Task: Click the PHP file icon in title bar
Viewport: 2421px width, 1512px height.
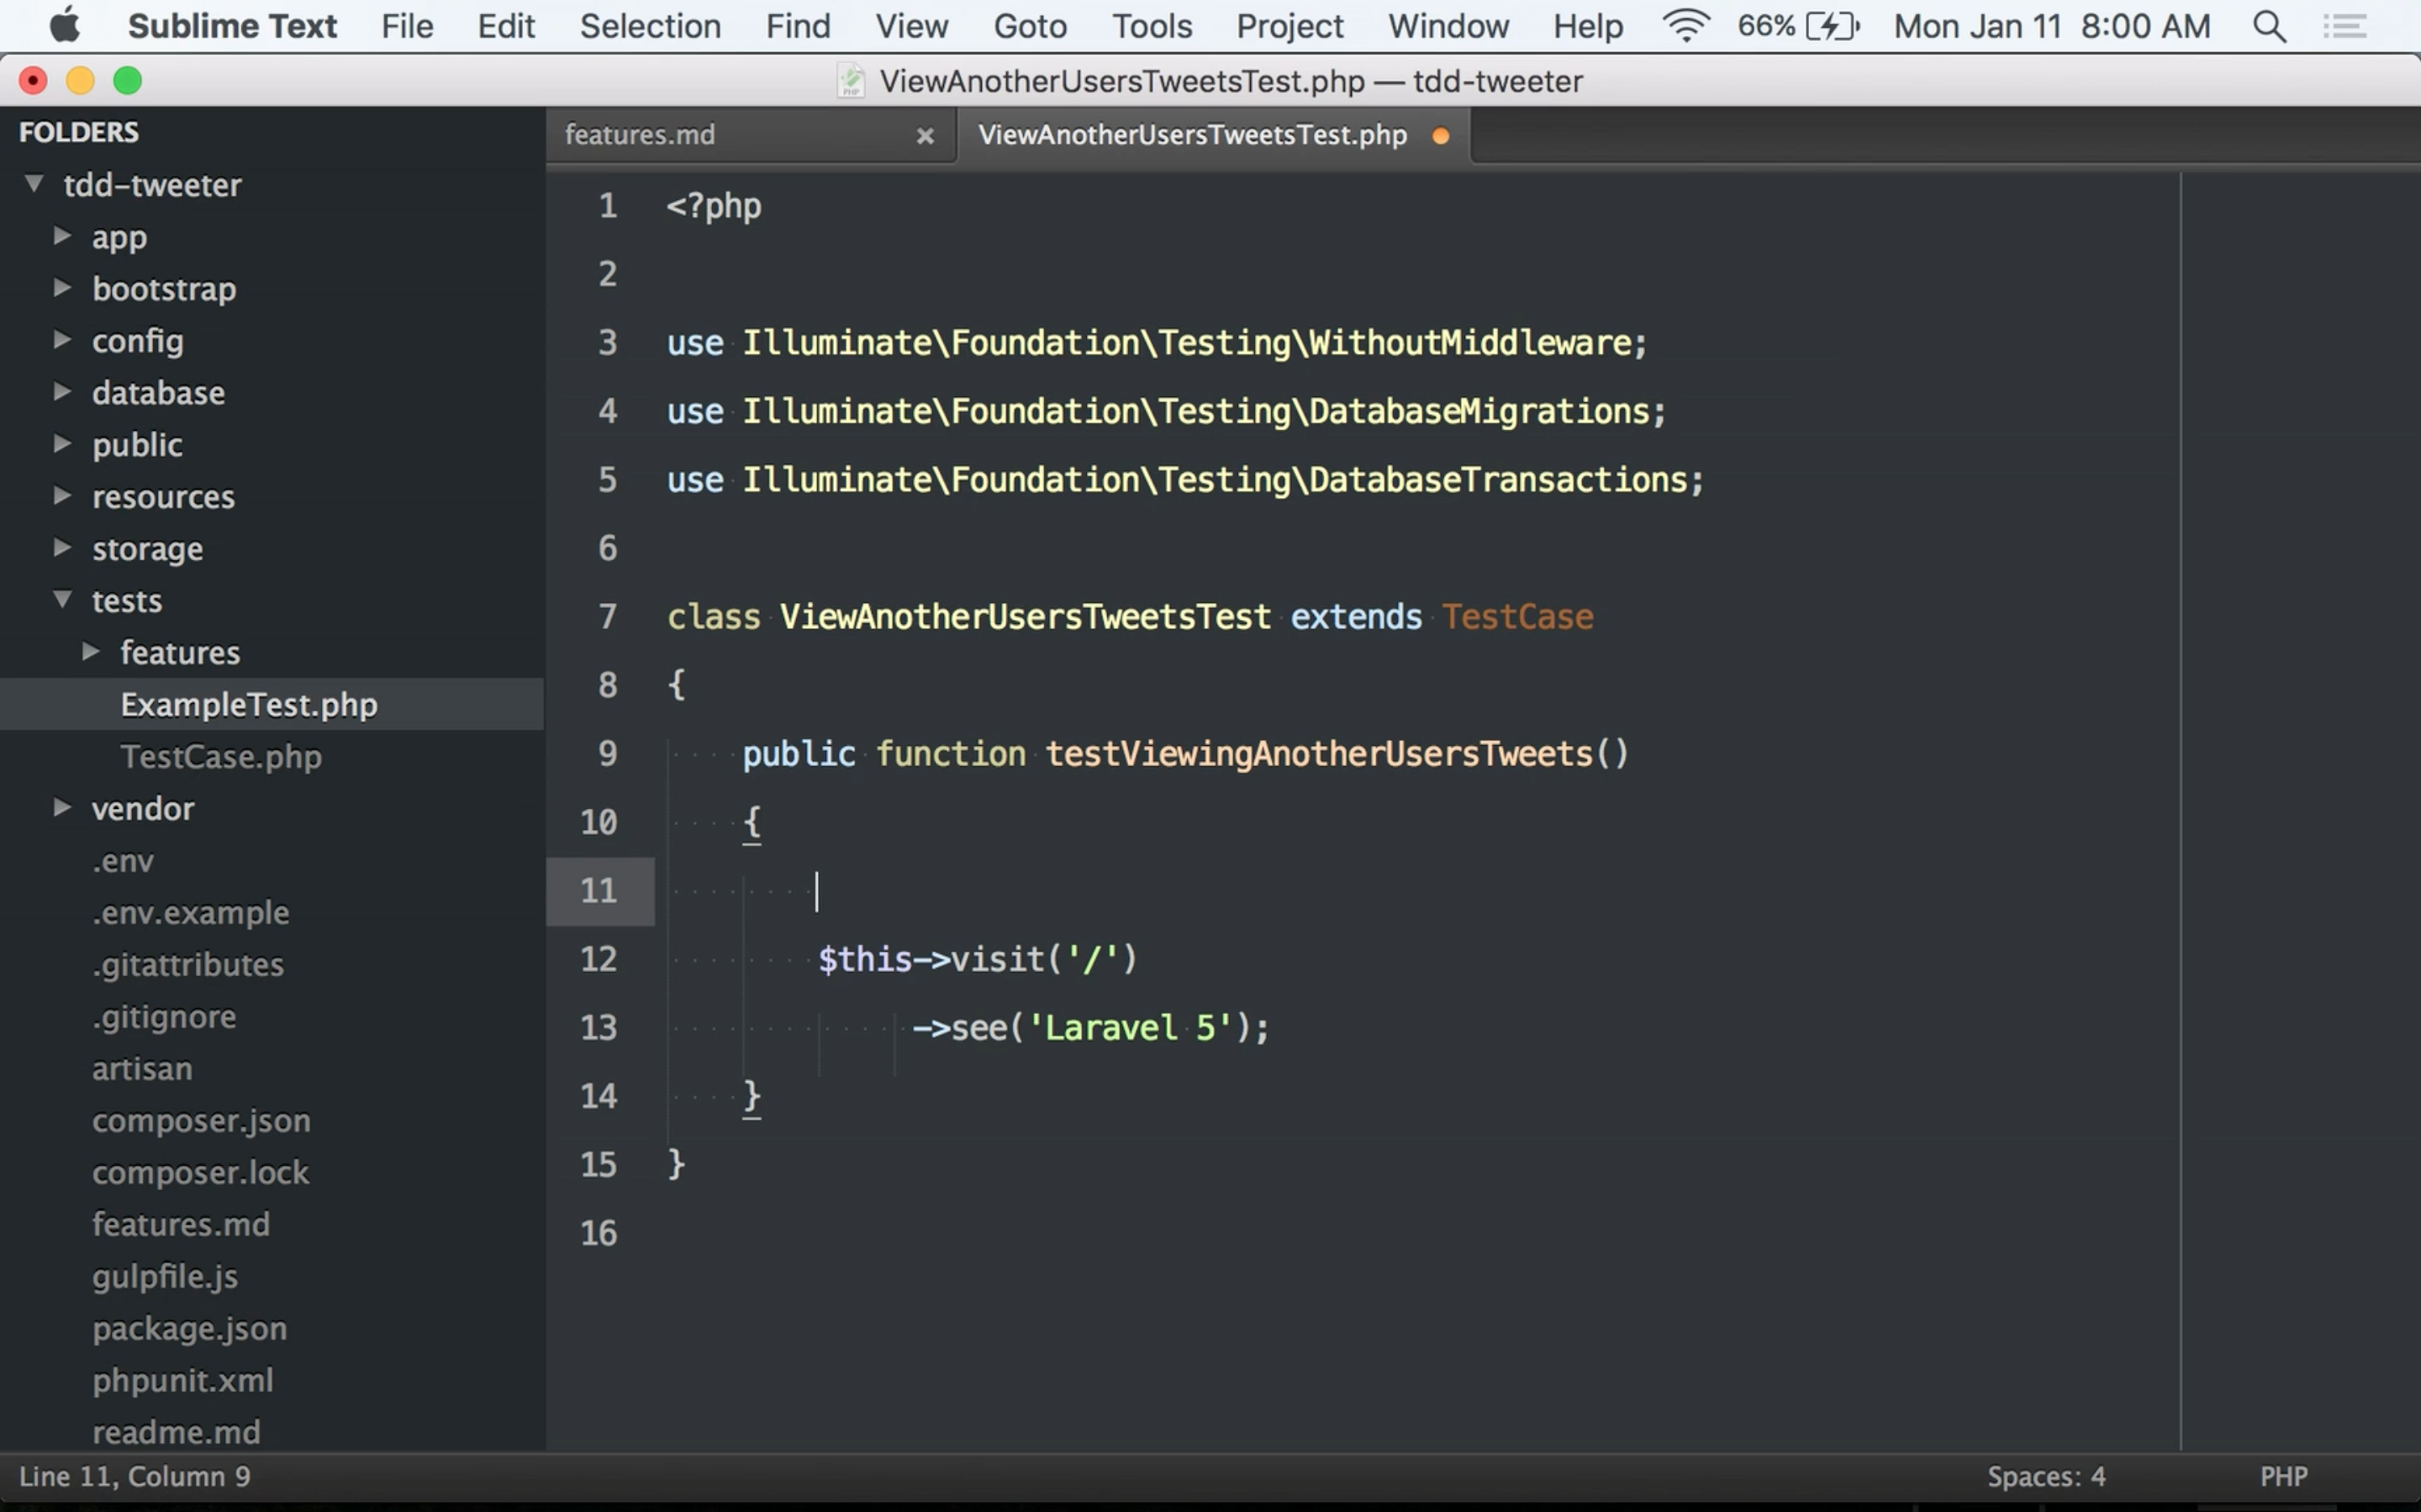Action: click(x=851, y=81)
